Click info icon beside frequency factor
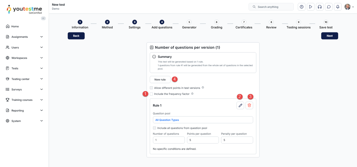 (x=192, y=94)
